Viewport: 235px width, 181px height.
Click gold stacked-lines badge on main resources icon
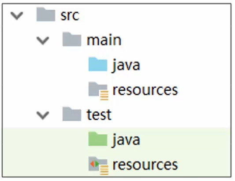click(x=104, y=95)
